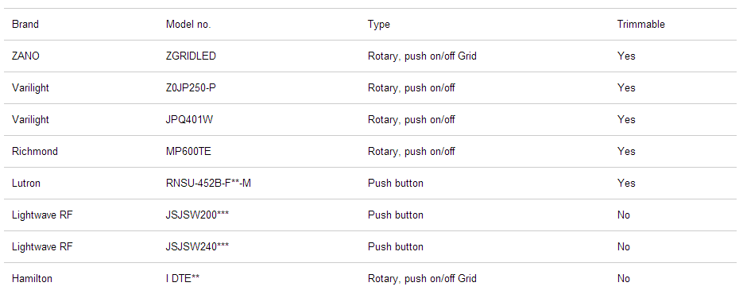Image resolution: width=743 pixels, height=298 pixels.
Task: Select model RNSU-452B-F**-M
Action: (x=208, y=183)
